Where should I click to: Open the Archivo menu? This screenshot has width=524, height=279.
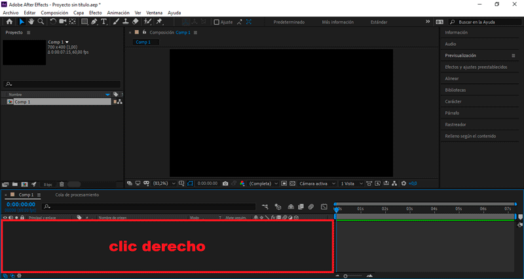10,12
